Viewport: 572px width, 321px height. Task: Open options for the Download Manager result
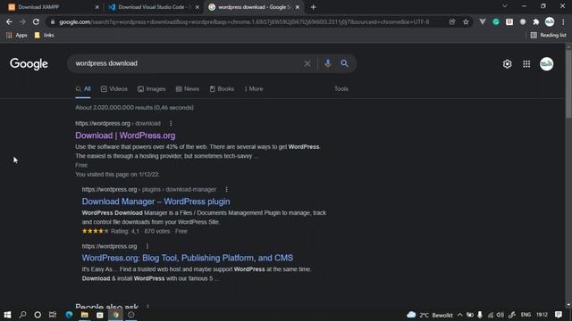pos(226,189)
